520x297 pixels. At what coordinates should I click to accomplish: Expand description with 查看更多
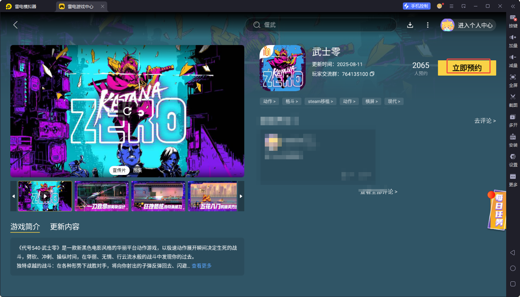202,266
